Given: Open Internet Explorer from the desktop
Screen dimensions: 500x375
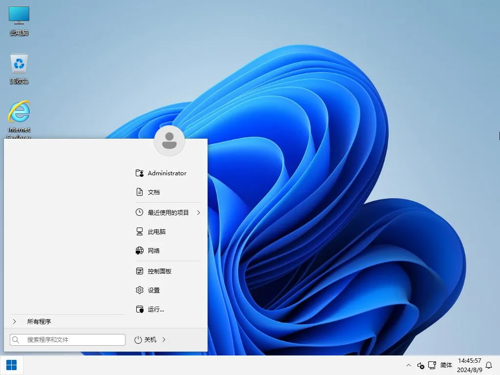Looking at the screenshot, I should [18, 112].
